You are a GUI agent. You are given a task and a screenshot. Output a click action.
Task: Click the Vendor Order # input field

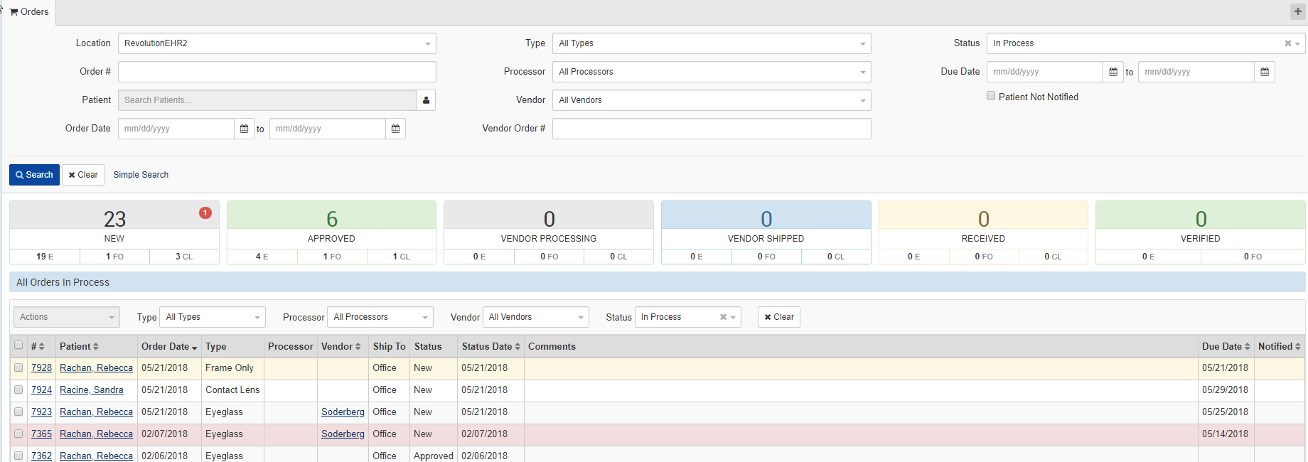point(711,129)
